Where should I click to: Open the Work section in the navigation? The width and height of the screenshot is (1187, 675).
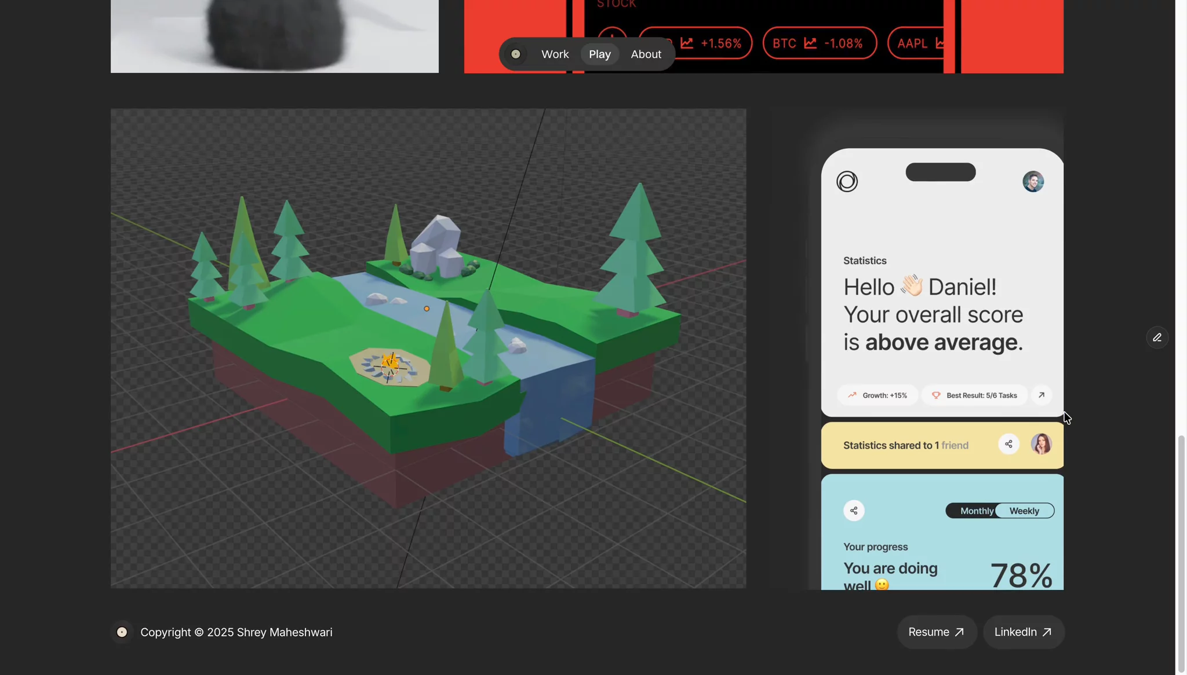click(x=555, y=54)
